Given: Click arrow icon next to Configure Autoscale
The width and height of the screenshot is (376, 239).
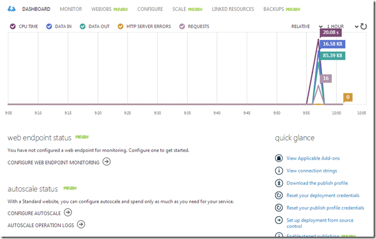Looking at the screenshot, I should [68, 212].
